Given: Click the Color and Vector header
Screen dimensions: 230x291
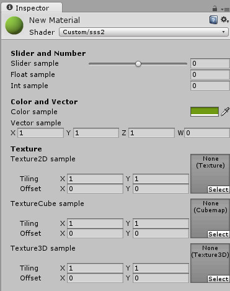Looking at the screenshot, I should pos(44,102).
